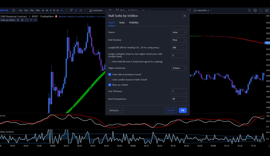Image resolution: width=270 pixels, height=156 pixels.
Task: Select the active 1m timeframe
Action: tap(62, 11)
